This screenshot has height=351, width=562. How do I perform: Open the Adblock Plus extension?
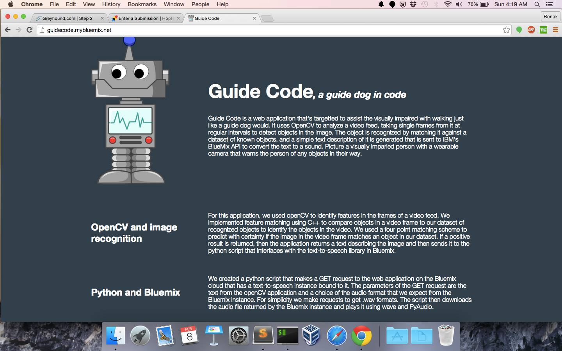(531, 30)
